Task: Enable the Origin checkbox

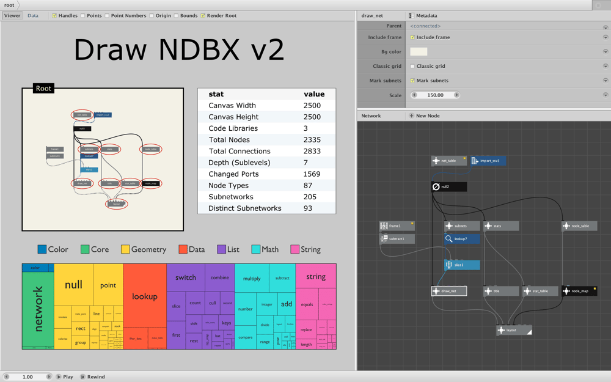Action: 151,16
